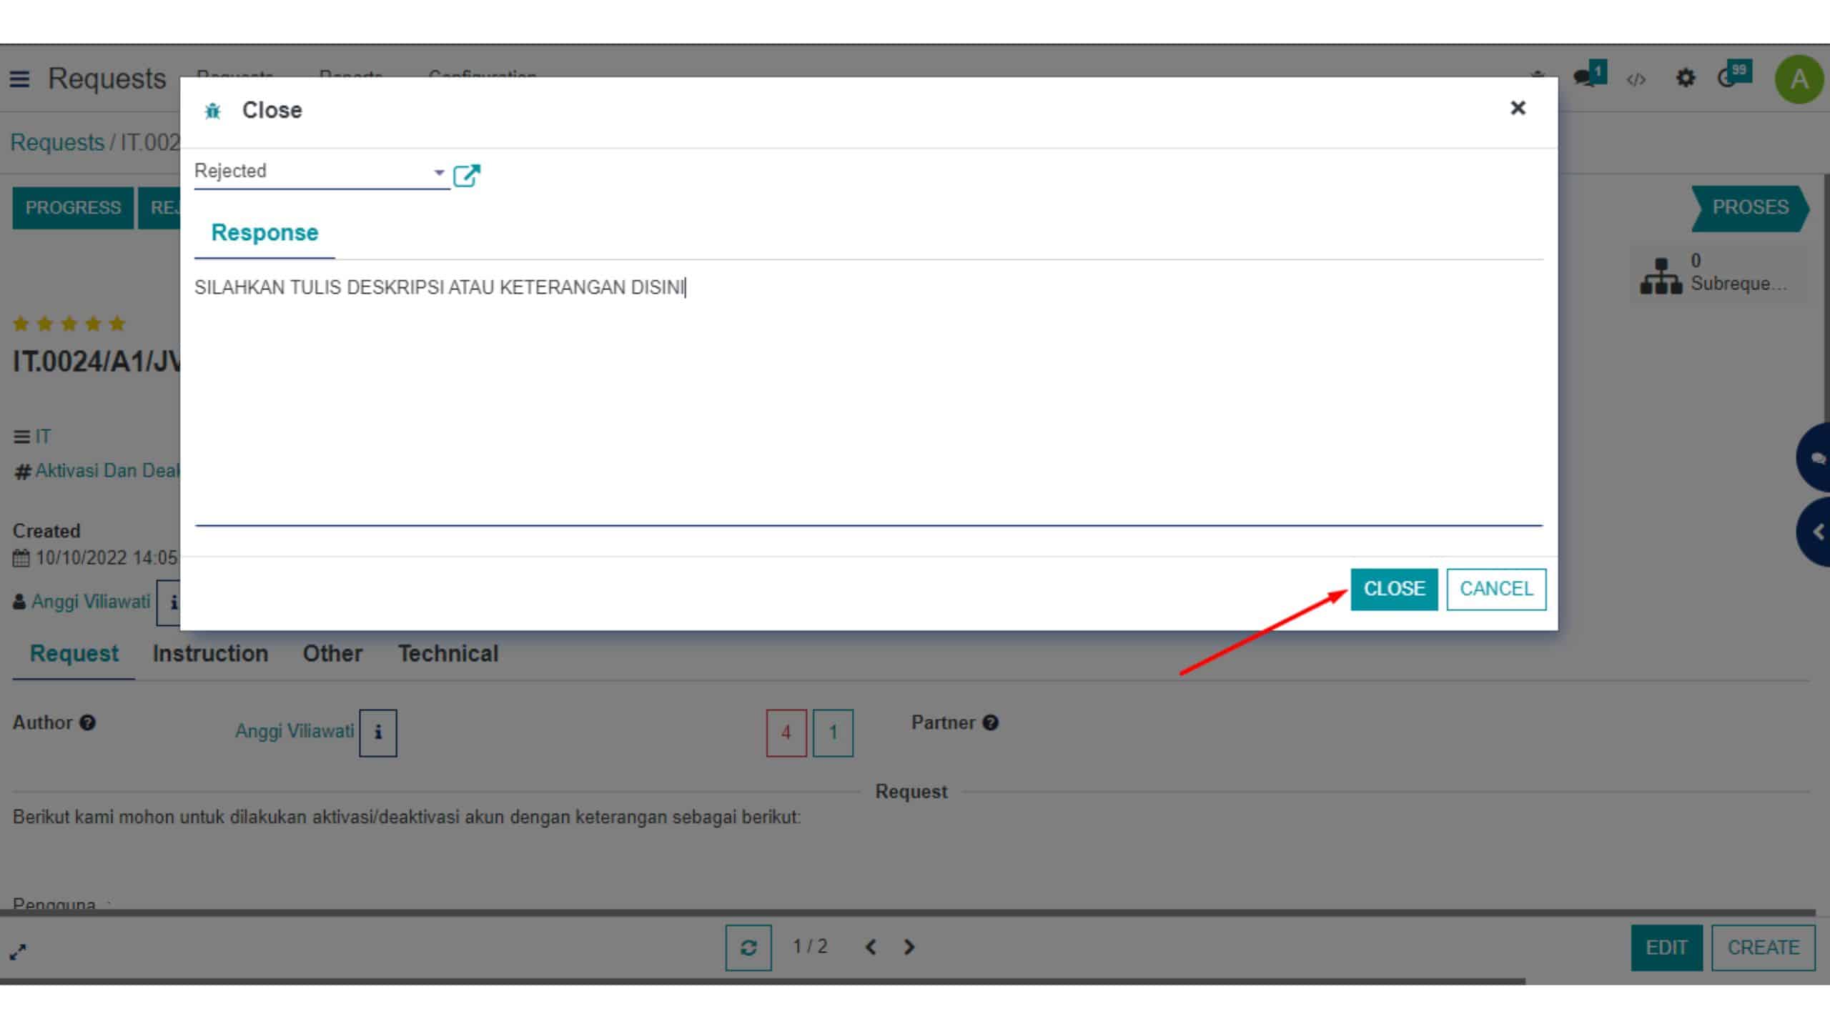Click the info button next to author name
Screen dimensions: 1830x1029
coord(378,732)
